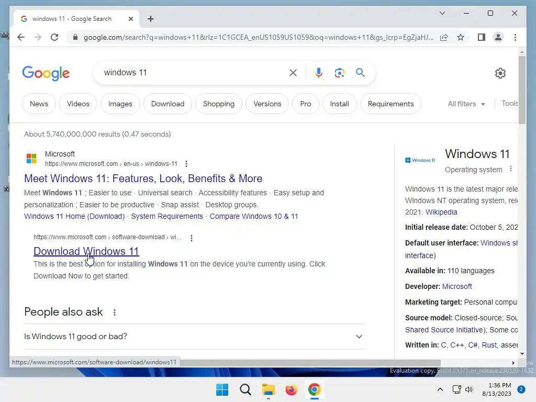The width and height of the screenshot is (536, 402).
Task: Open Chrome three-dot menu
Action: [x=515, y=37]
